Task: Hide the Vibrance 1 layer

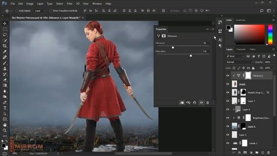Action: [228, 75]
